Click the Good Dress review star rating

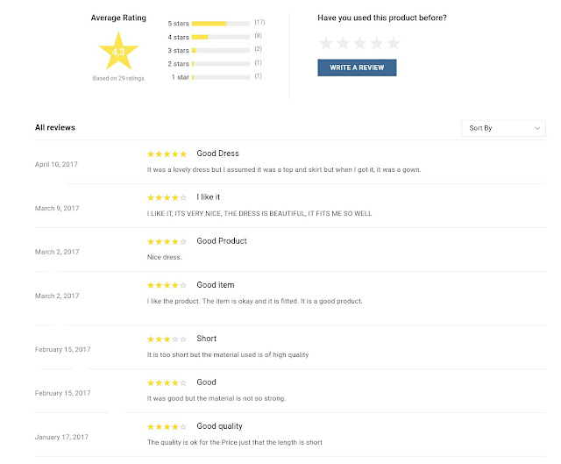pyautogui.click(x=167, y=154)
